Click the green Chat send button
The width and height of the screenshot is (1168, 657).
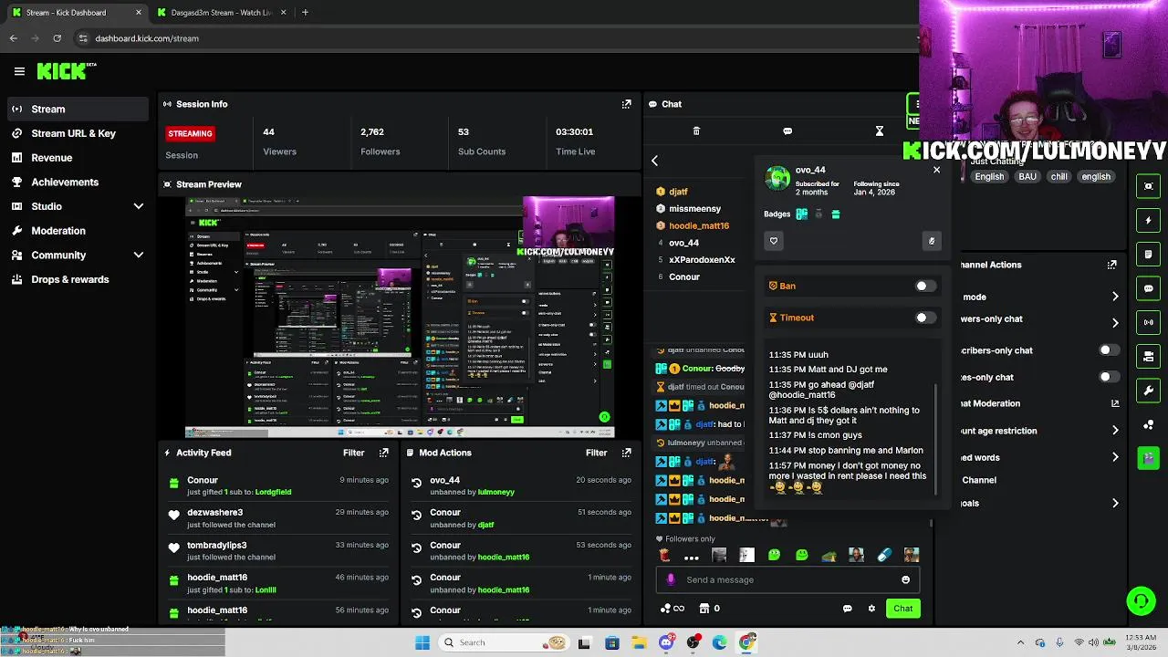click(x=902, y=609)
